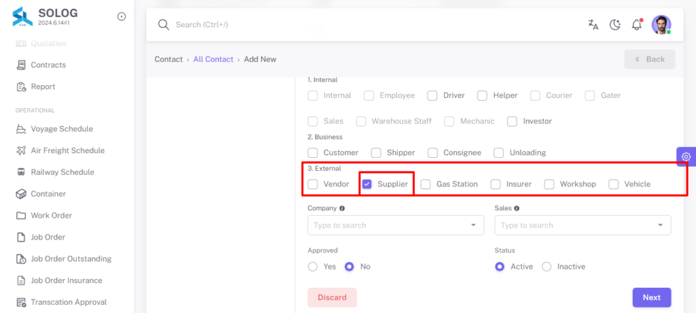The image size is (696, 313).
Task: Click the search magnifier icon
Action: tap(164, 25)
